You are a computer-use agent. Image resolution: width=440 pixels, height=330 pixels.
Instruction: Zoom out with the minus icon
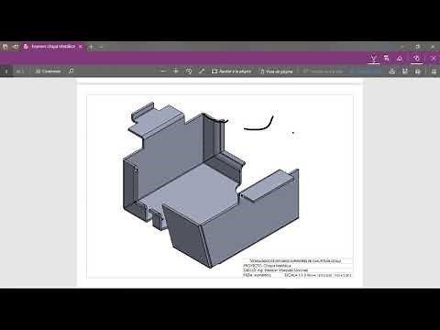[163, 71]
